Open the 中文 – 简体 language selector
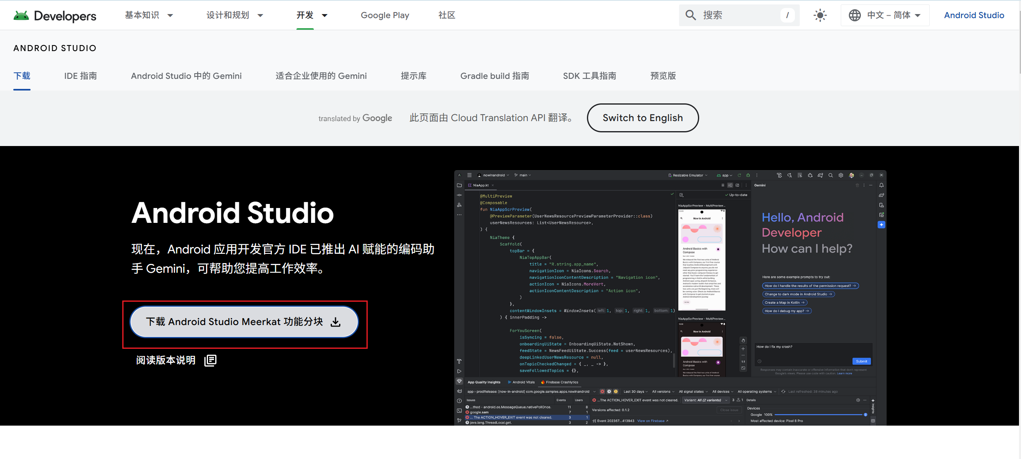 pos(885,15)
